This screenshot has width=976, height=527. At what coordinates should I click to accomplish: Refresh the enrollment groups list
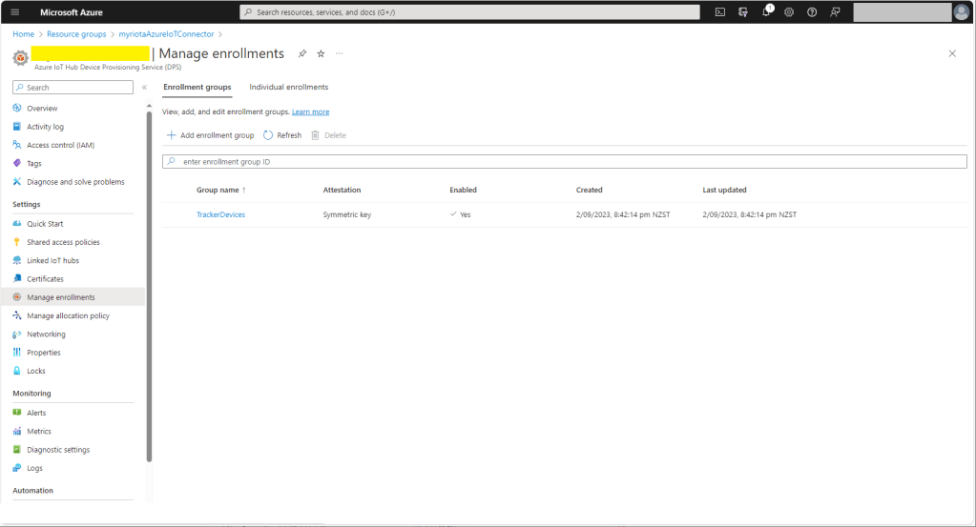(282, 135)
